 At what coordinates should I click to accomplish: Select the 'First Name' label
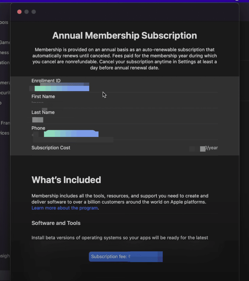(43, 96)
